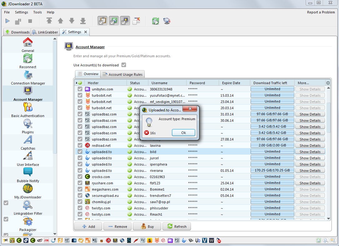
Task: Click the globe update toolbar icon
Action: point(167,21)
